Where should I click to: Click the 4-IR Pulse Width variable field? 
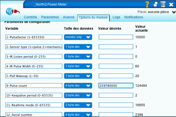tap(34, 66)
